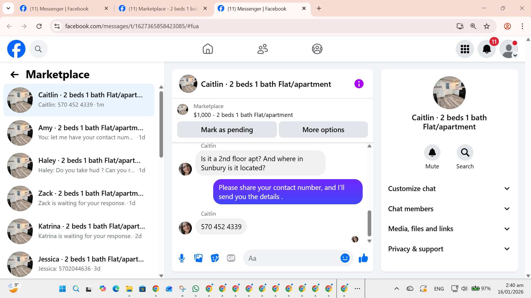
Task: Open Facebook search magnifier
Action: click(38, 49)
